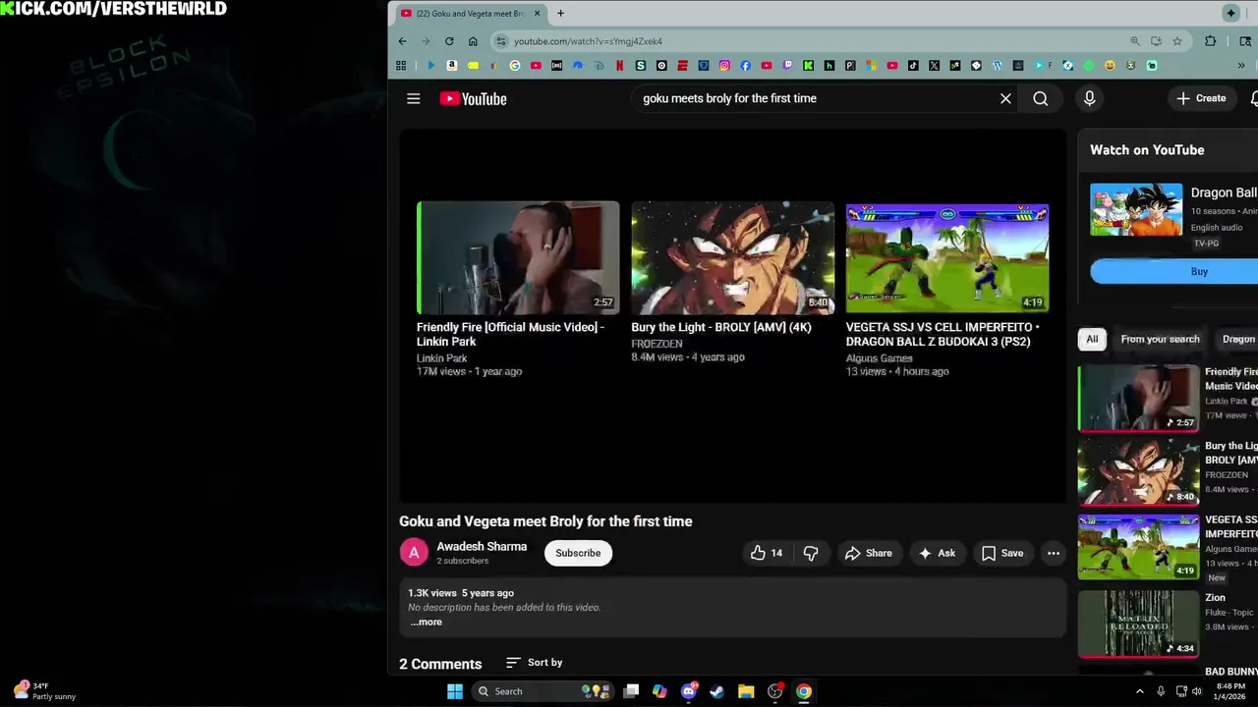The height and width of the screenshot is (707, 1258).
Task: Open the Google bookmark
Action: click(515, 66)
